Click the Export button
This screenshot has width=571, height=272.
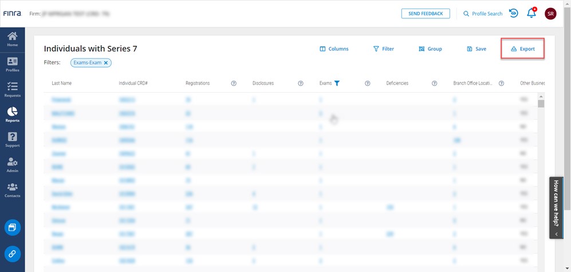(522, 49)
